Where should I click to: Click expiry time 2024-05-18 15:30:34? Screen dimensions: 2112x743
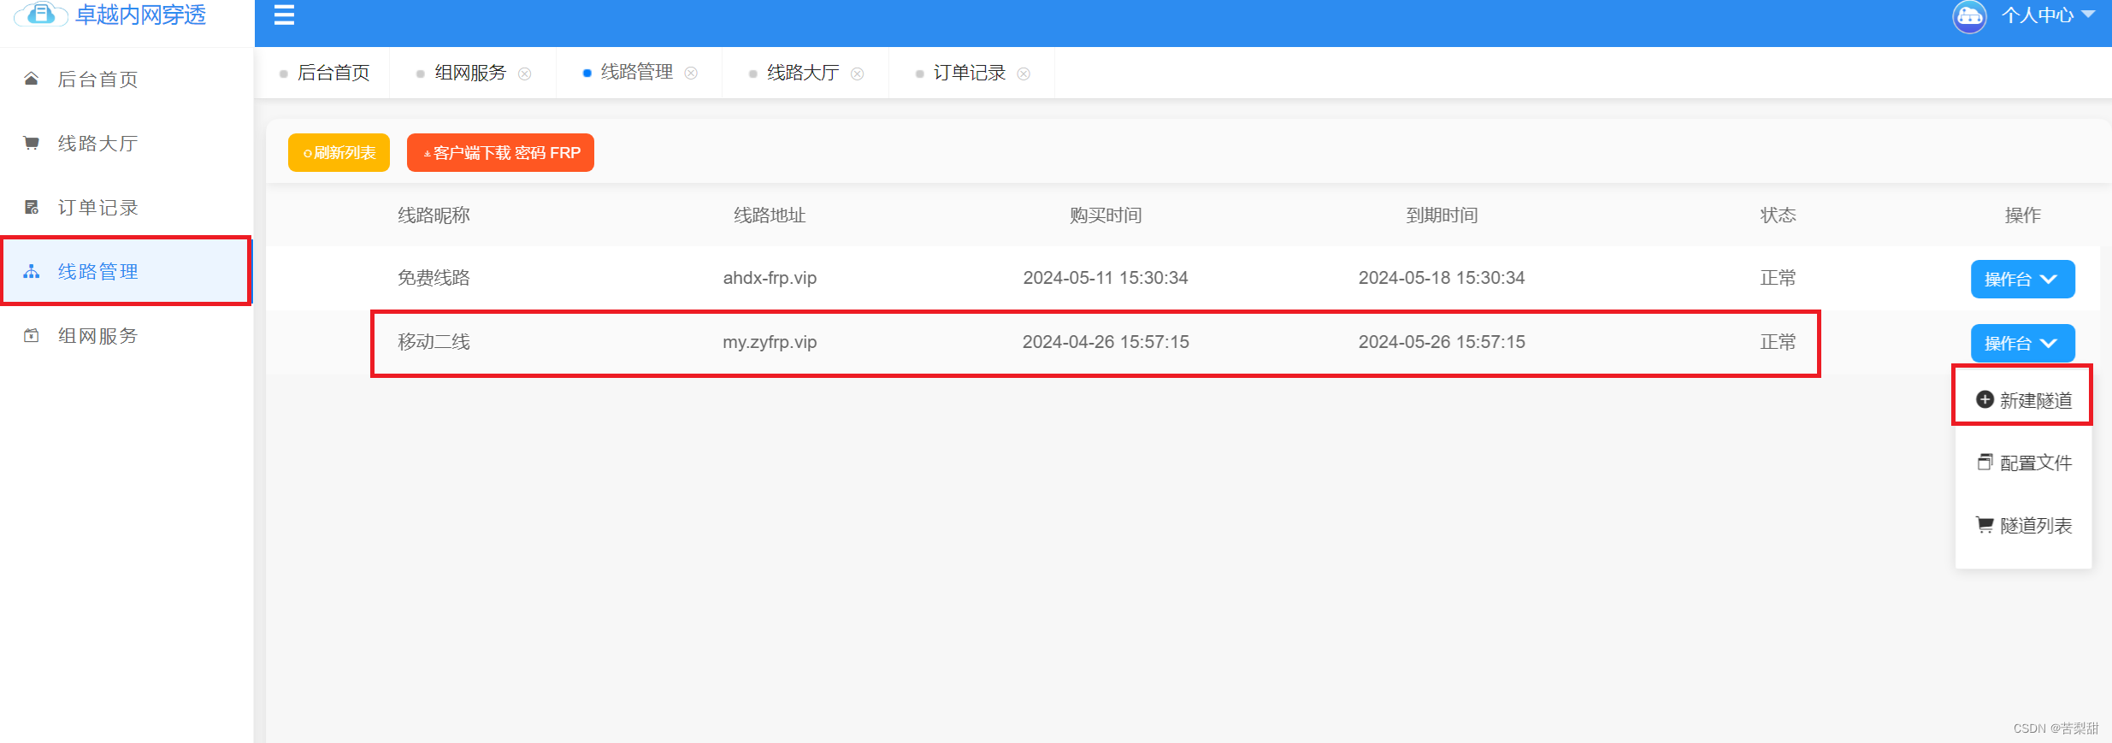pyautogui.click(x=1442, y=278)
